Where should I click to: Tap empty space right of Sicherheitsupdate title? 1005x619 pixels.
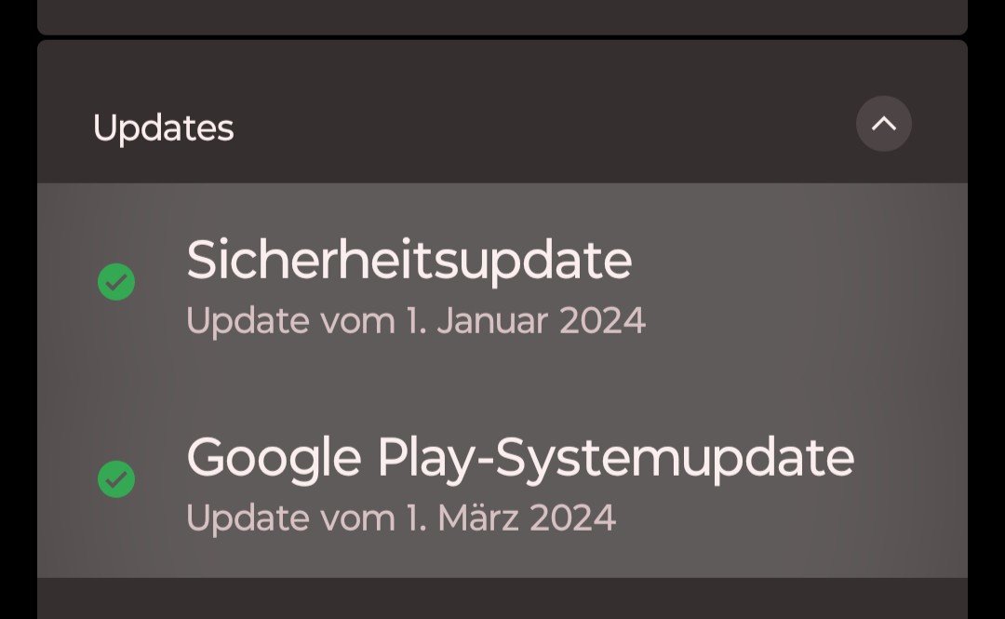795,260
